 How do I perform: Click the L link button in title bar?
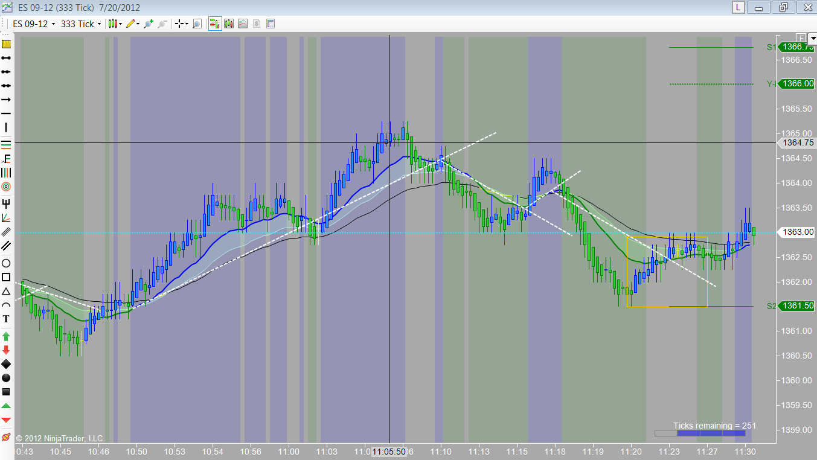tap(738, 7)
